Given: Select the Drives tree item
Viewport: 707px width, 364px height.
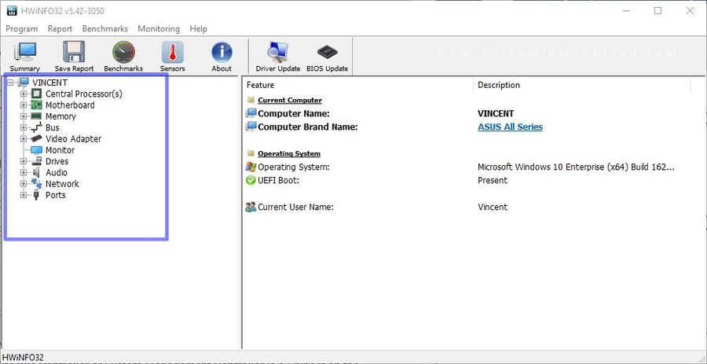Looking at the screenshot, I should (x=57, y=161).
